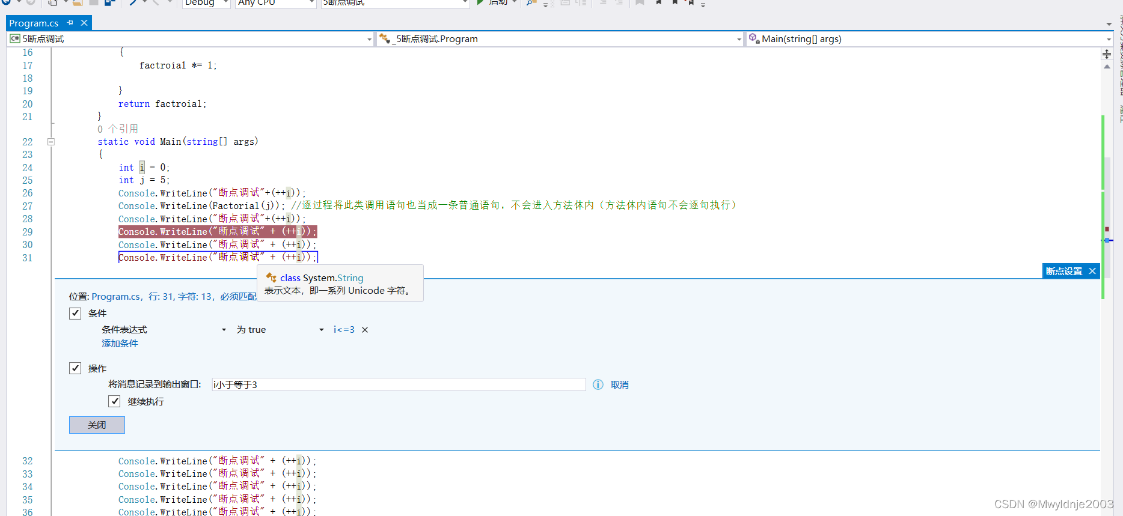Toggle the 继续执行 checkbox
This screenshot has height=516, width=1123.
[114, 401]
